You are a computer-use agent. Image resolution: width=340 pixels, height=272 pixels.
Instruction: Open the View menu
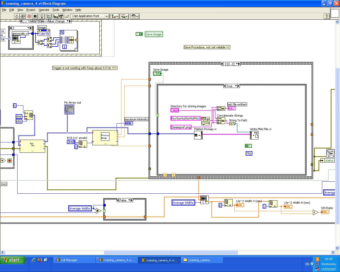pyautogui.click(x=20, y=10)
